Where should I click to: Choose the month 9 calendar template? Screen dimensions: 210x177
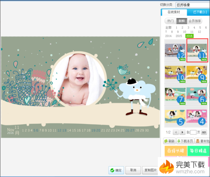point(197,73)
